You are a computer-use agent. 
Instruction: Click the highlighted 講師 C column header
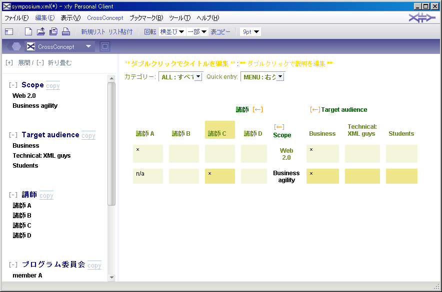click(219, 130)
